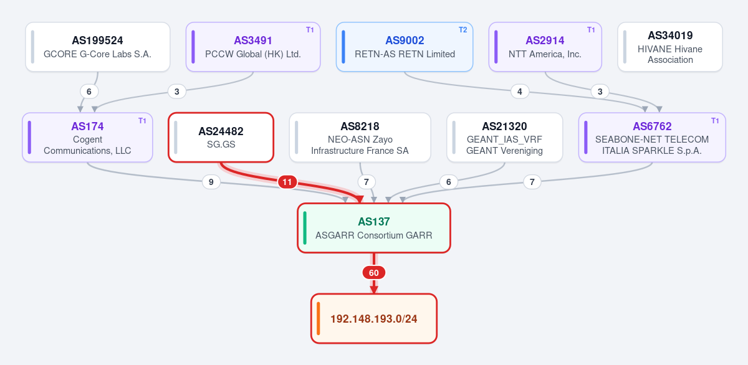Click the AS6762 Telecom Italia Sparkle node
The image size is (748, 365).
coord(652,138)
